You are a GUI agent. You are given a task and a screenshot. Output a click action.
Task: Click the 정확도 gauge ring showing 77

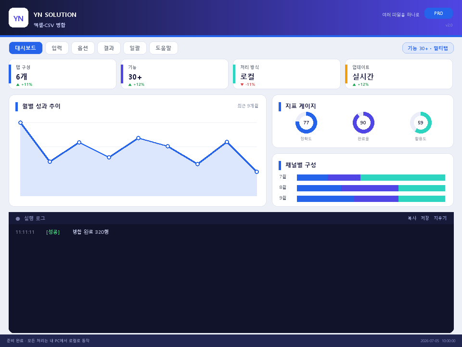coord(306,123)
